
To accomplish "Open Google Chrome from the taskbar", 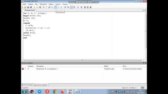I will (x=55, y=92).
